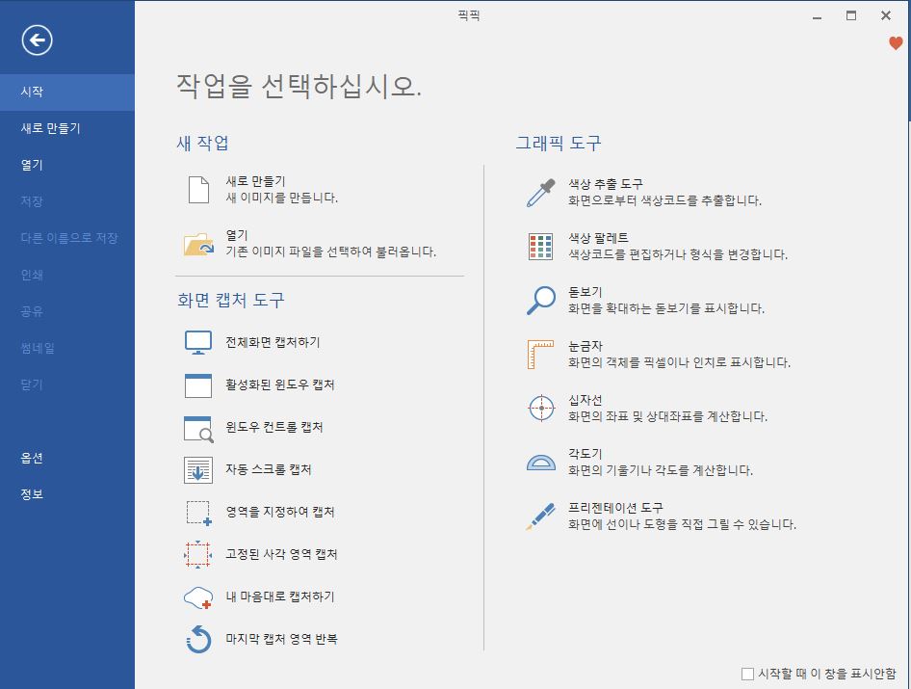Click the new blank image page icon
911x689 pixels.
coord(198,190)
